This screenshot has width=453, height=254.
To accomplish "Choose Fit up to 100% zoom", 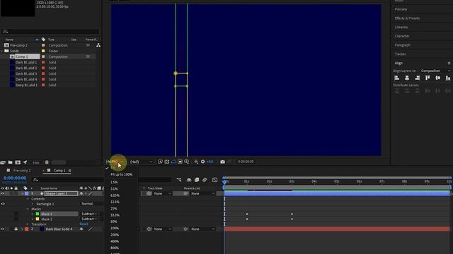I will pos(121,174).
